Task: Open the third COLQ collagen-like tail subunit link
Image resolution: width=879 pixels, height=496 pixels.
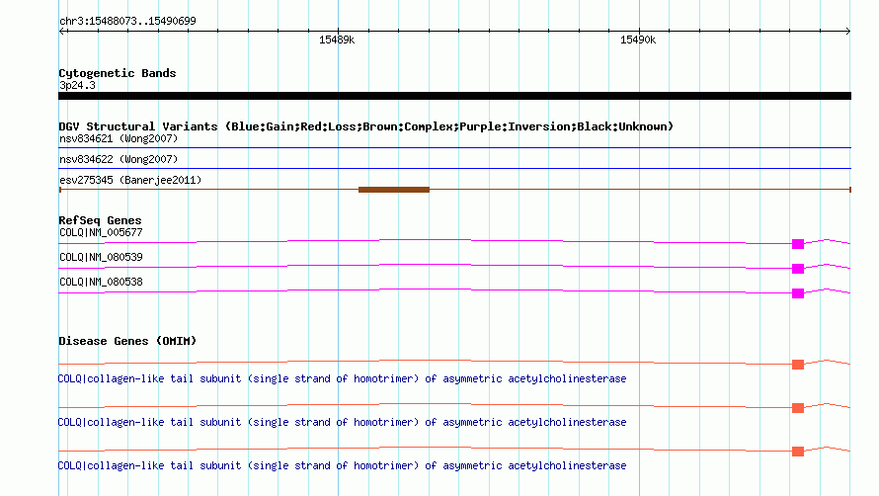Action: [342, 465]
